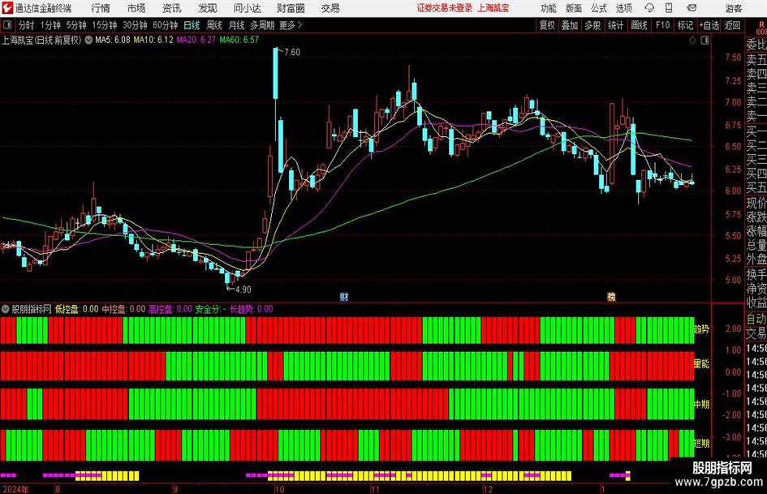Click the 统计 statistics toolbar button
Screen dimensions: 767x494
point(616,25)
